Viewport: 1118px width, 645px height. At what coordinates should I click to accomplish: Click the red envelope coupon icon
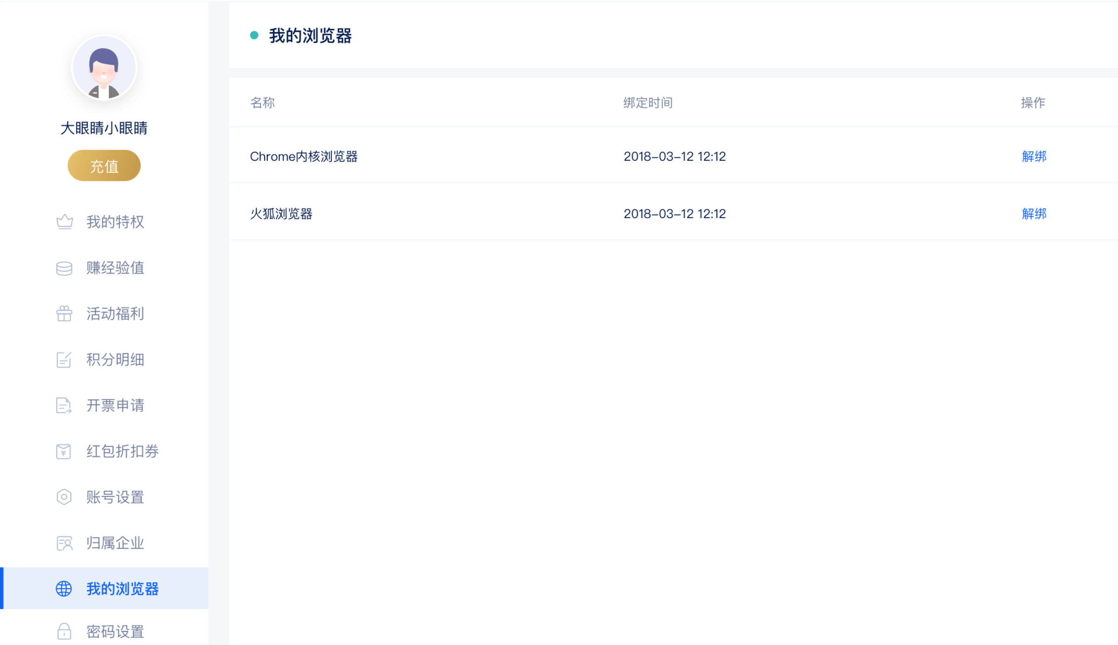(64, 451)
